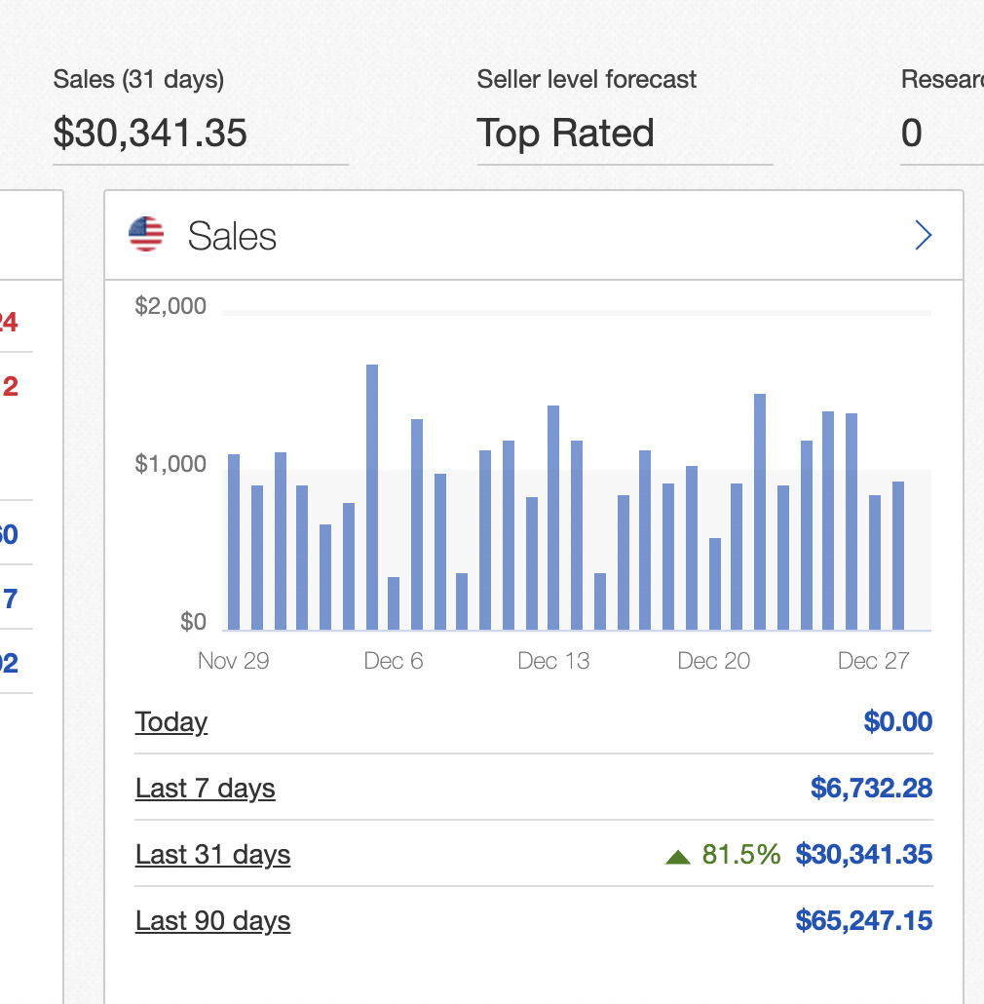
Task: Click the tallest bar near Dec 6
Action: [x=372, y=497]
